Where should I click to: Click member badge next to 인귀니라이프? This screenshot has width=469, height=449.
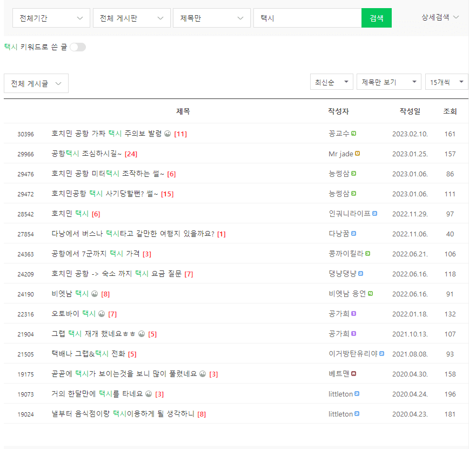[x=374, y=214]
